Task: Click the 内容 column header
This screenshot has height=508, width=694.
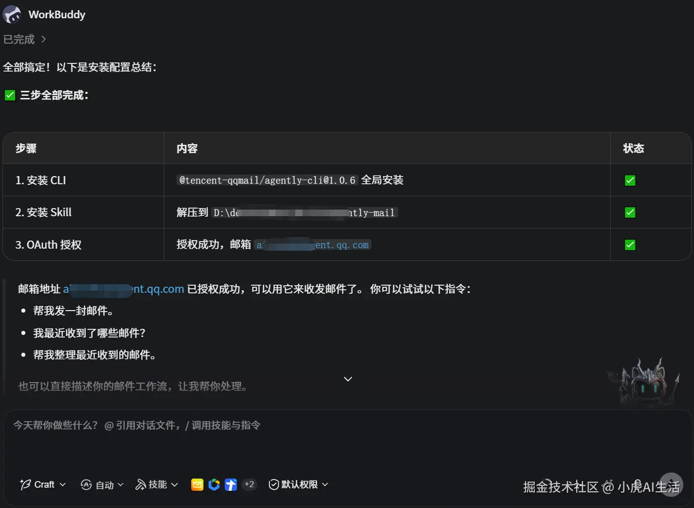Action: coord(187,148)
